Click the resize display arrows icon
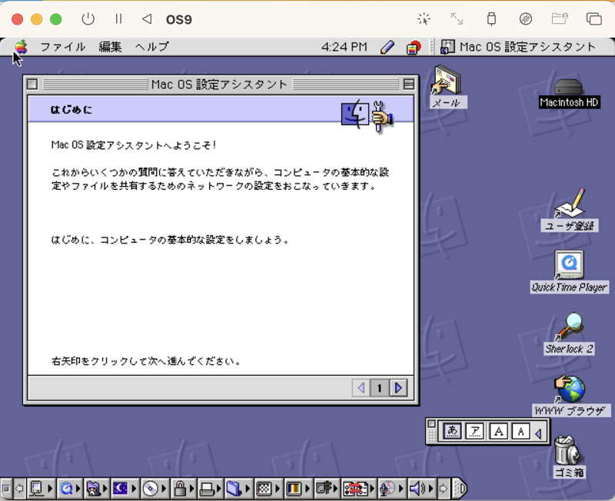 pos(457,18)
